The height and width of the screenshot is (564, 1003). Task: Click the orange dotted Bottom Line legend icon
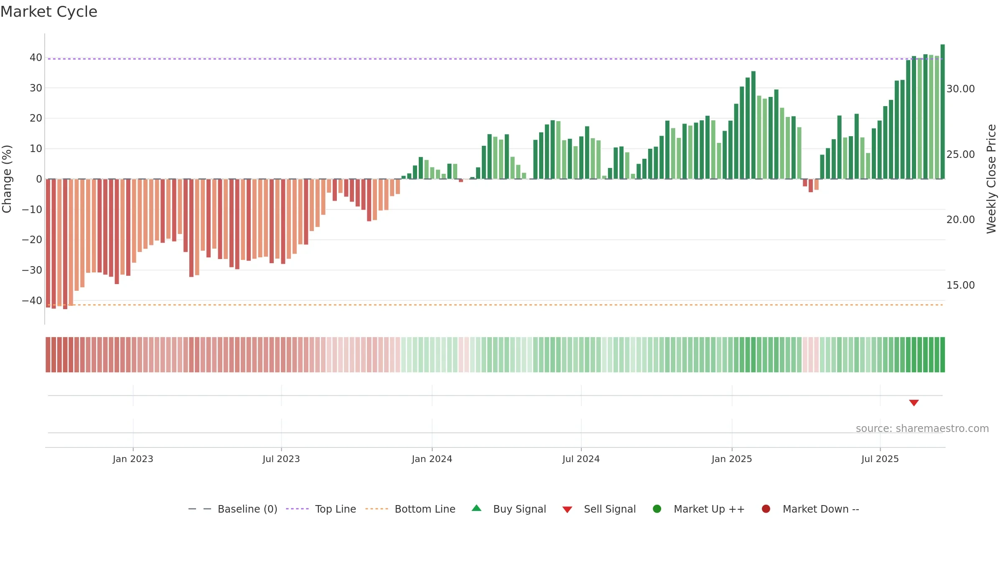tap(377, 509)
